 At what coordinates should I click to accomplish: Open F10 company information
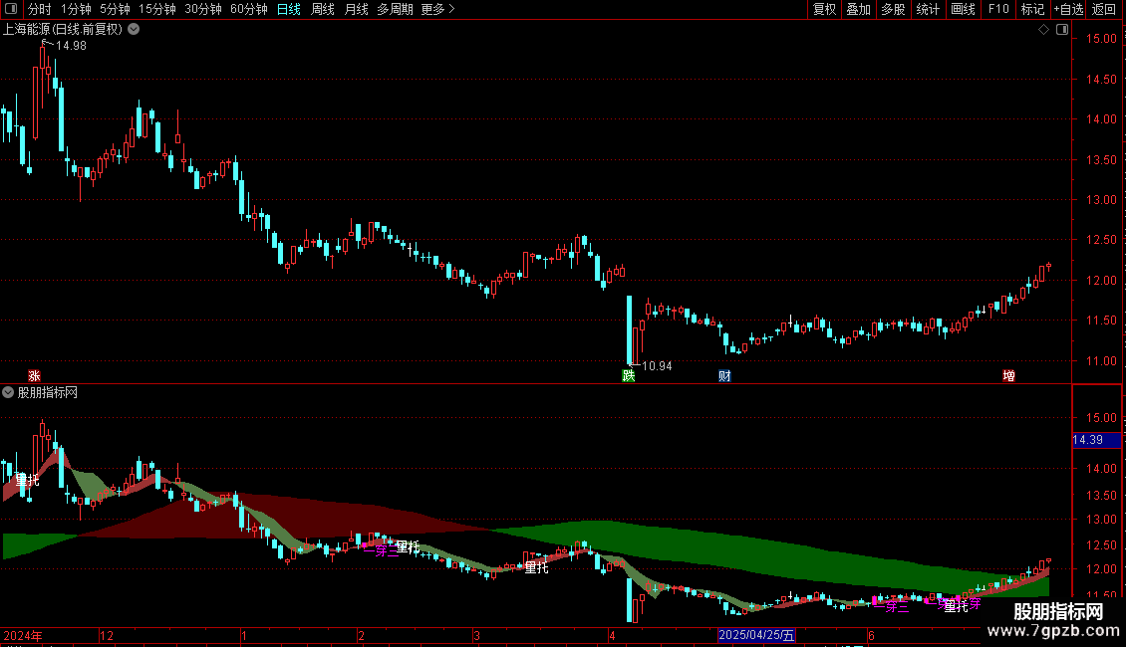coord(998,9)
